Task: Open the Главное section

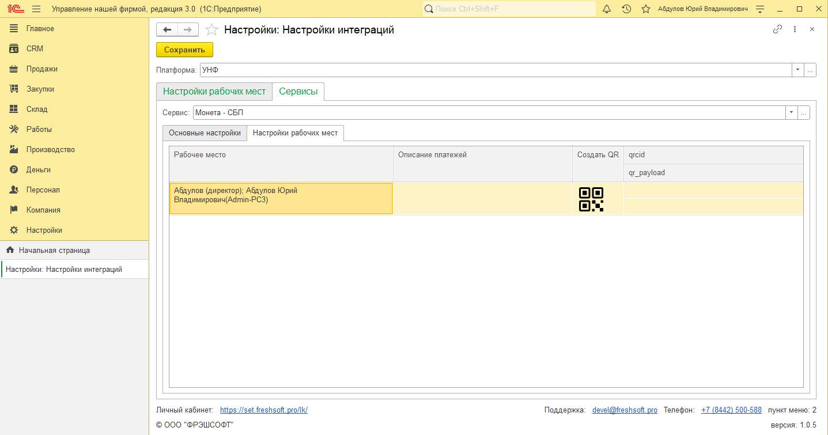Action: tap(40, 29)
